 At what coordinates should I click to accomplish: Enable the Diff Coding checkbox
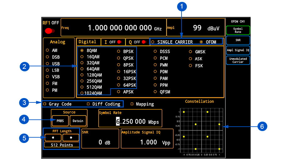pos(88,104)
